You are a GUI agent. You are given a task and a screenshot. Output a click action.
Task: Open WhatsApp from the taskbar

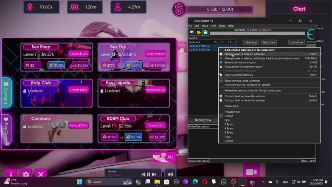[224, 182]
